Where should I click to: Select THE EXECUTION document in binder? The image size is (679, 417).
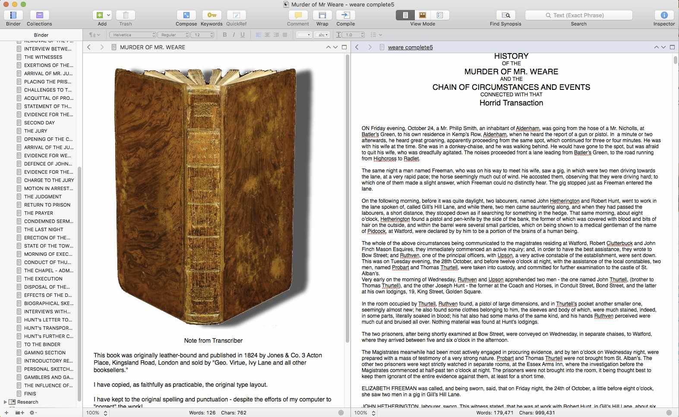pos(43,279)
